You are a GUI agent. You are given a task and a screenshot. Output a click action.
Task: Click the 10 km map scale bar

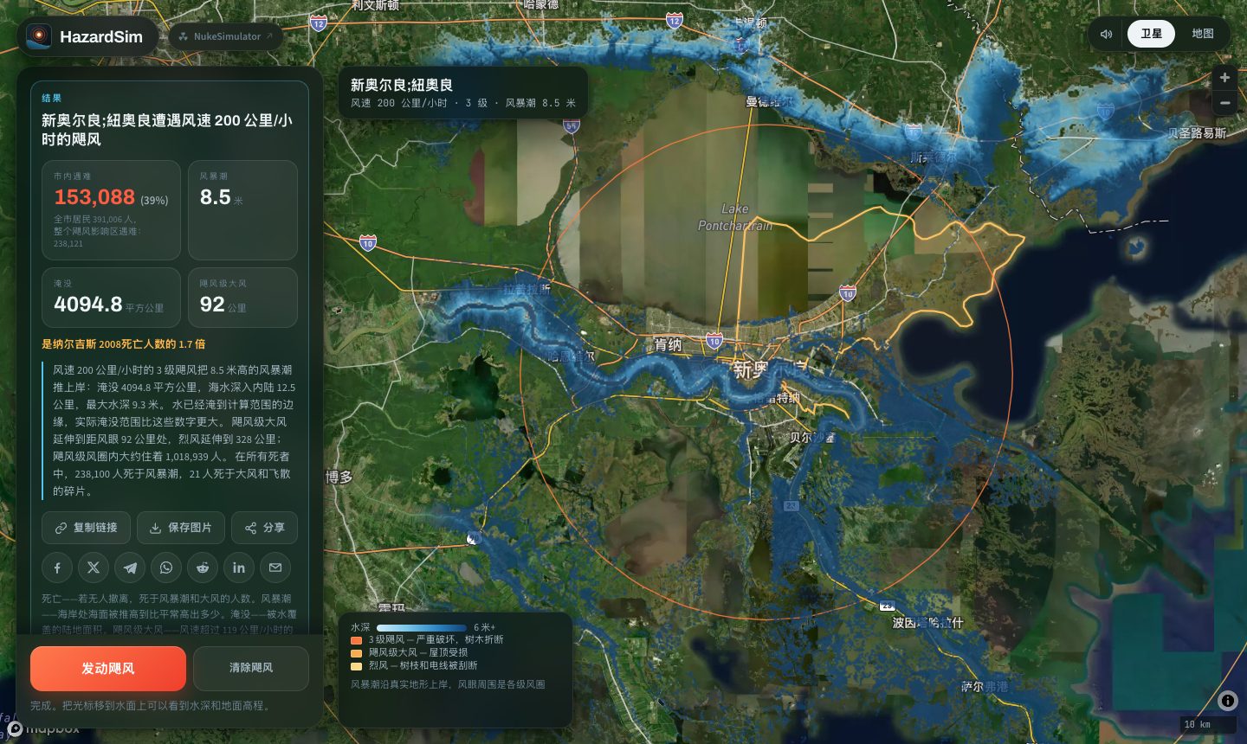point(1209,724)
